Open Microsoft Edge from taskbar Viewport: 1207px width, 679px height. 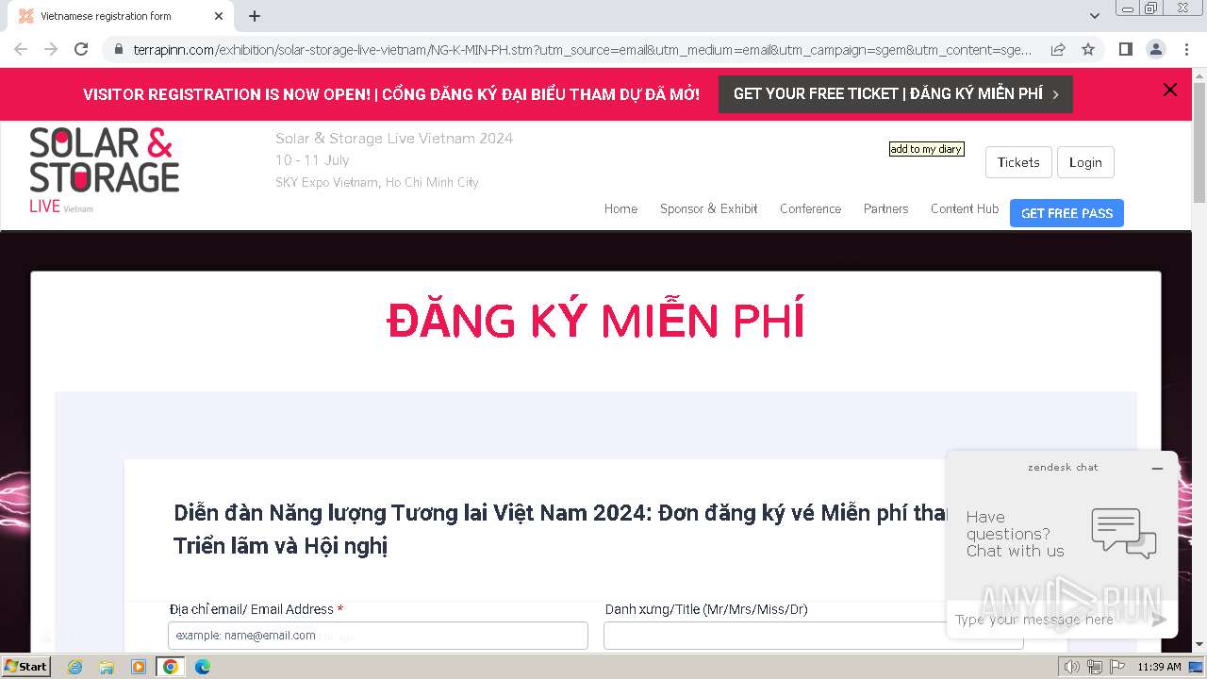coord(202,667)
